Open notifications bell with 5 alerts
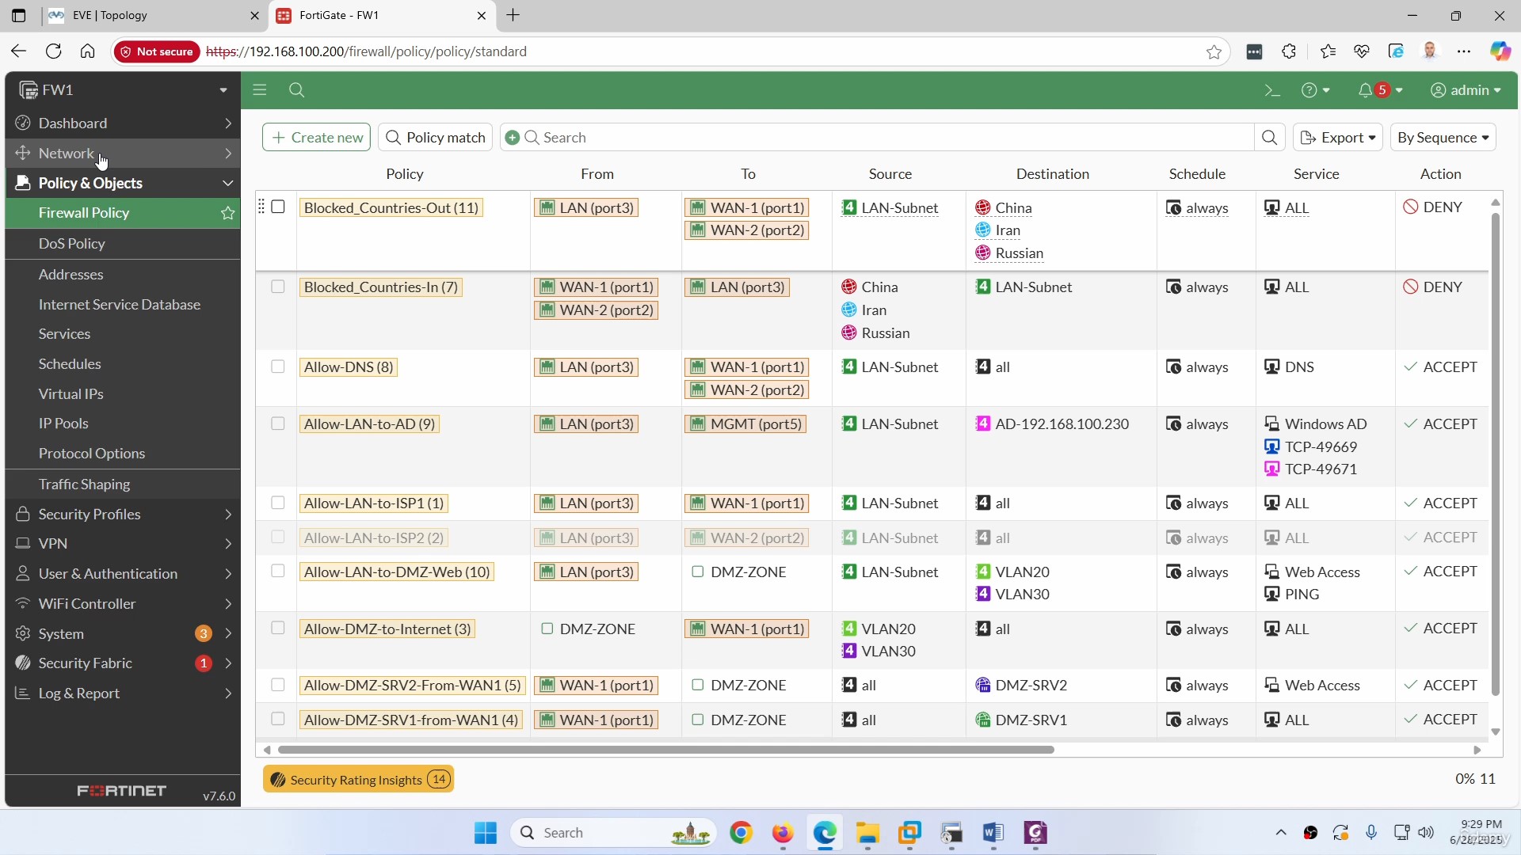This screenshot has height=855, width=1521. point(1380,90)
